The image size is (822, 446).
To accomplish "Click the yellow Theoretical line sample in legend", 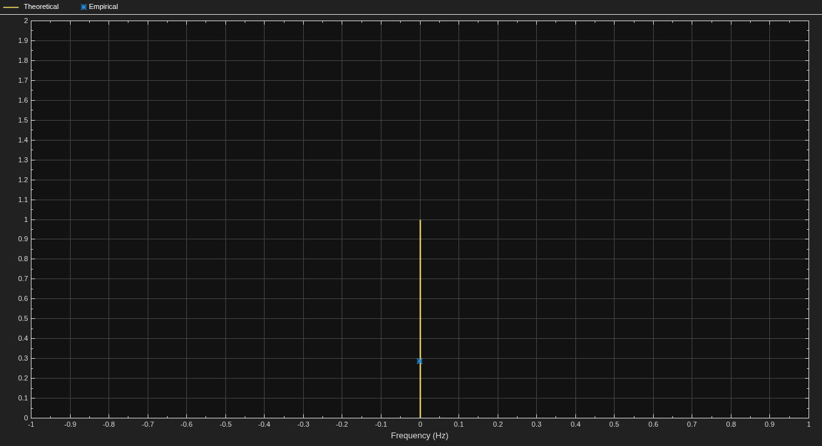I will (11, 7).
